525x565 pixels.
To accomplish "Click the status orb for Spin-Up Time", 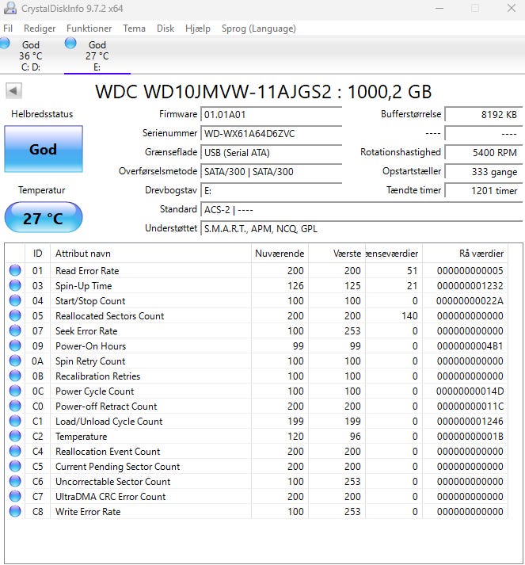I will [15, 286].
